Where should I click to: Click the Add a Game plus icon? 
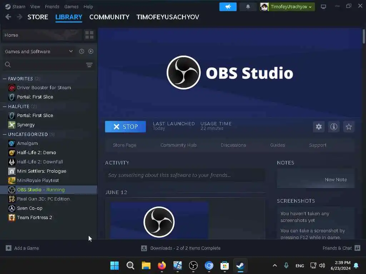[9, 248]
